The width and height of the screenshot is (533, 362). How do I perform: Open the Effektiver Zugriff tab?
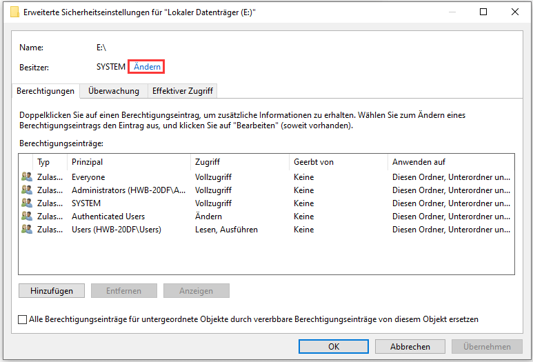tap(183, 91)
